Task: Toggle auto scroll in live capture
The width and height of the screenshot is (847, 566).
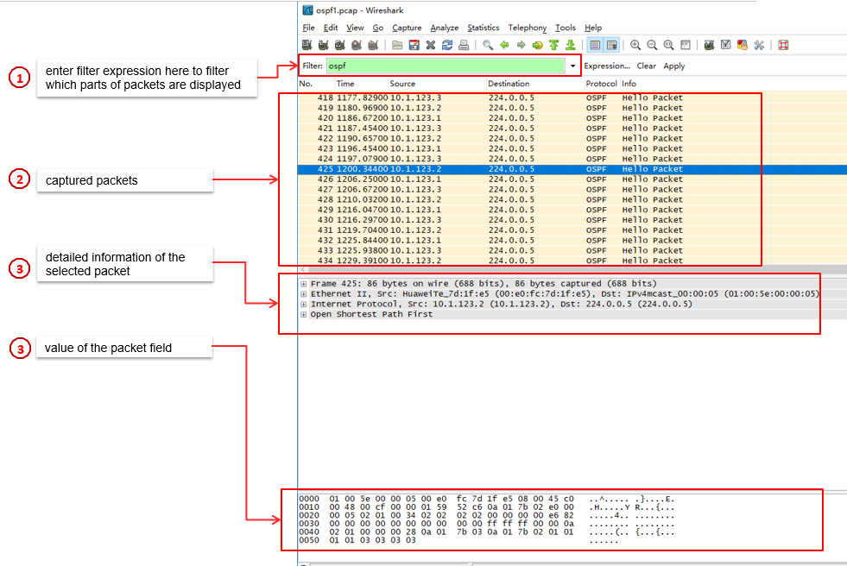Action: coord(611,46)
